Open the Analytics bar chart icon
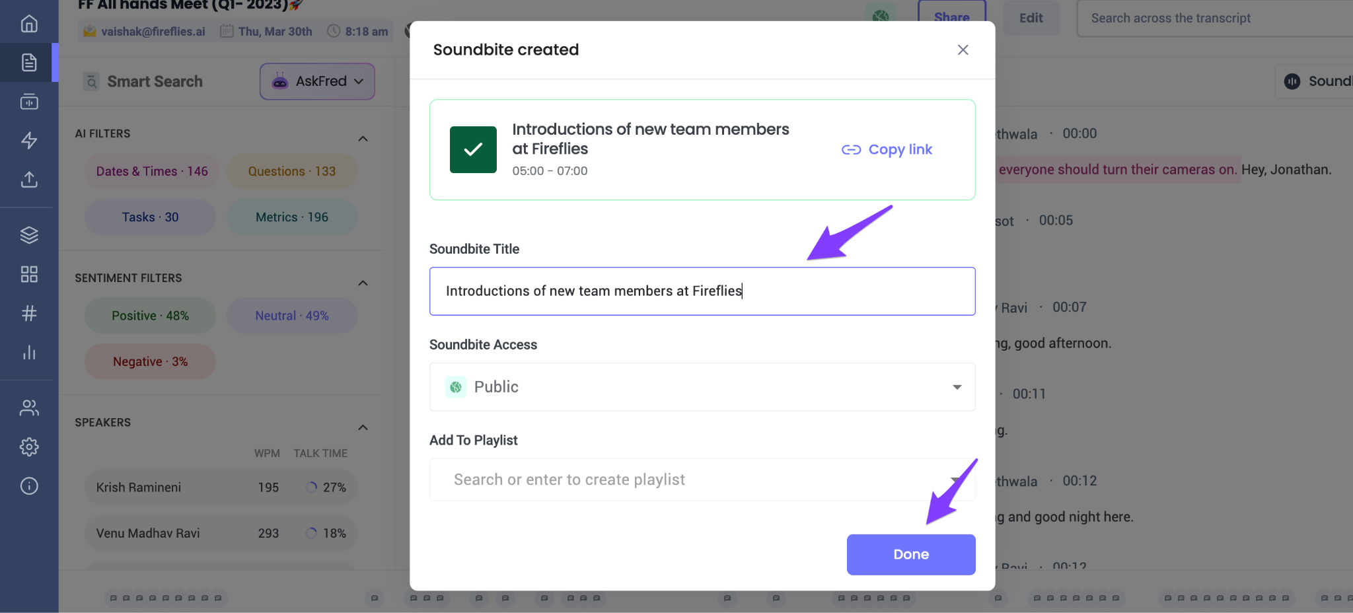Screen dimensions: 1353x613 pyautogui.click(x=29, y=352)
